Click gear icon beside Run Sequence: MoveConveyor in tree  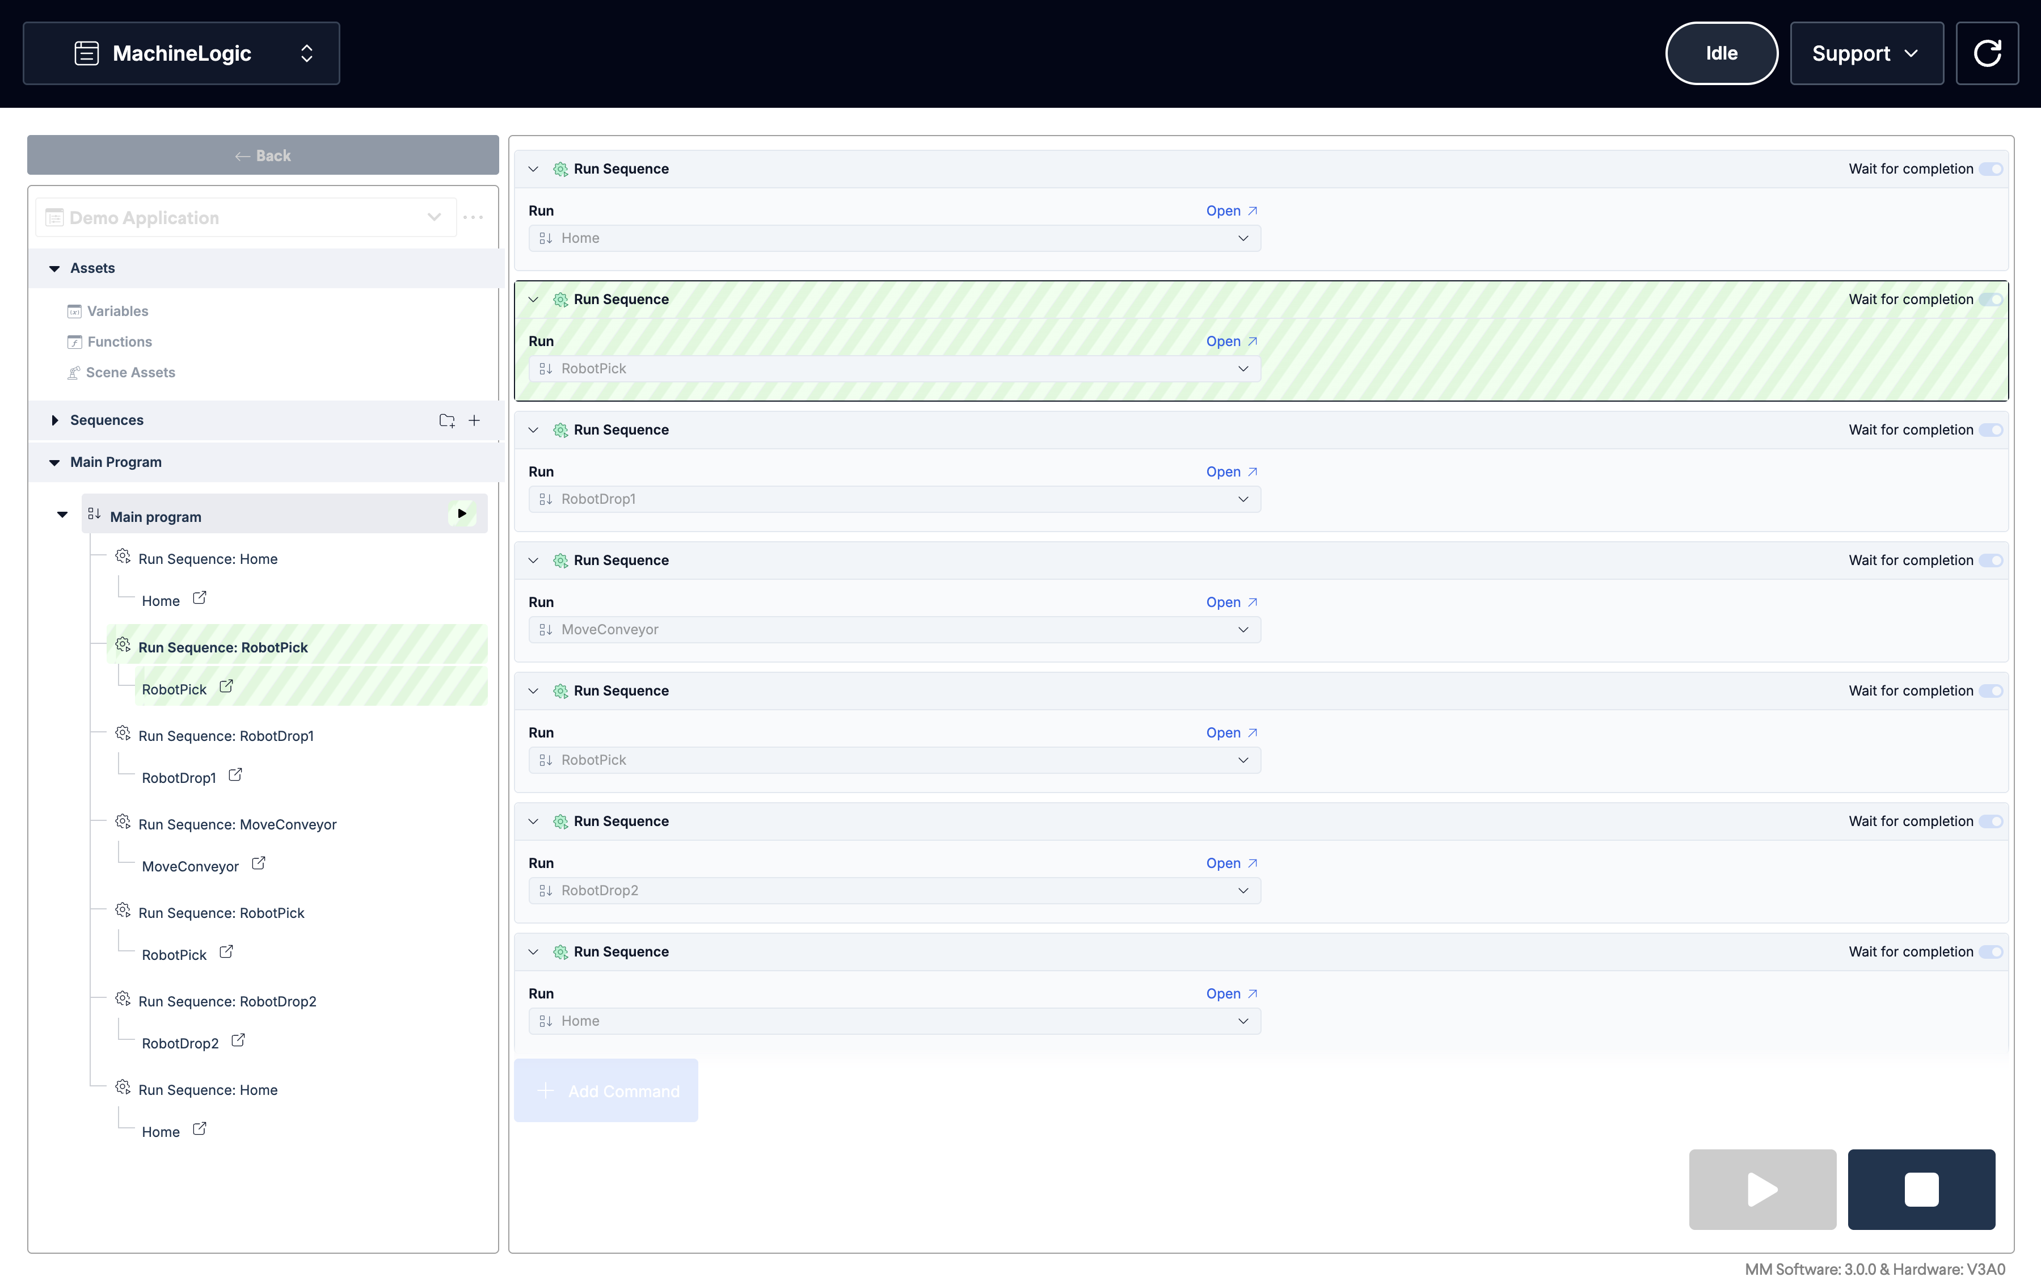pyautogui.click(x=123, y=822)
